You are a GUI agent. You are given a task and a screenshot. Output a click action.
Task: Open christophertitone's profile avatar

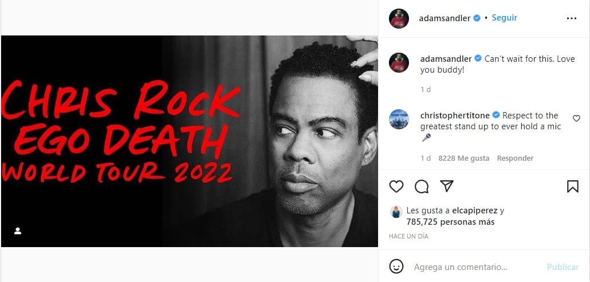click(x=399, y=120)
